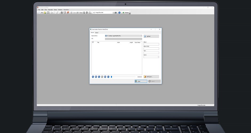Click the speaker volume playback icon
The height and width of the screenshot is (133, 251).
(108, 77)
